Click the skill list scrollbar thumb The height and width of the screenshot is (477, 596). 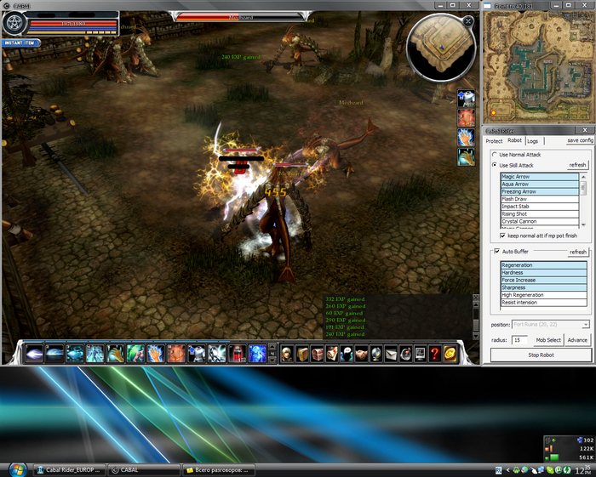[583, 187]
